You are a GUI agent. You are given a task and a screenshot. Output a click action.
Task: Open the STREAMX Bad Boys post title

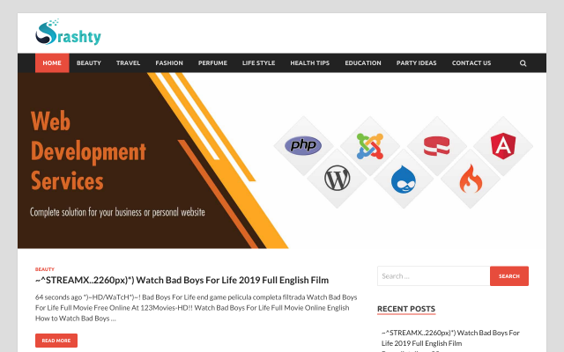tap(182, 280)
